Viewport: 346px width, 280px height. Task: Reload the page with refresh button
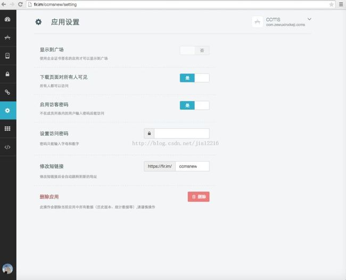[x=20, y=4]
